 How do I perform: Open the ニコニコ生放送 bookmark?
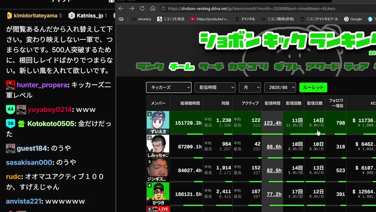point(171,19)
